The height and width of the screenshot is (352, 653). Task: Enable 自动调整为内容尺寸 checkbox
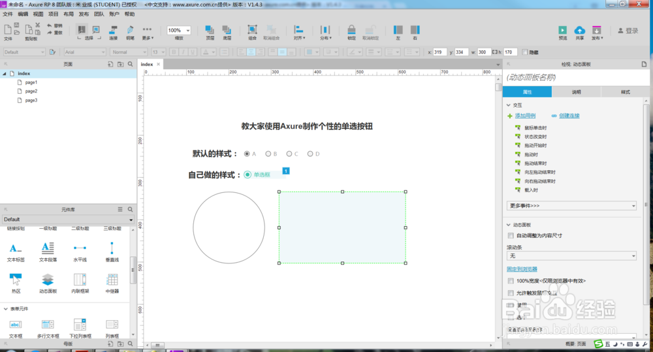tap(511, 235)
